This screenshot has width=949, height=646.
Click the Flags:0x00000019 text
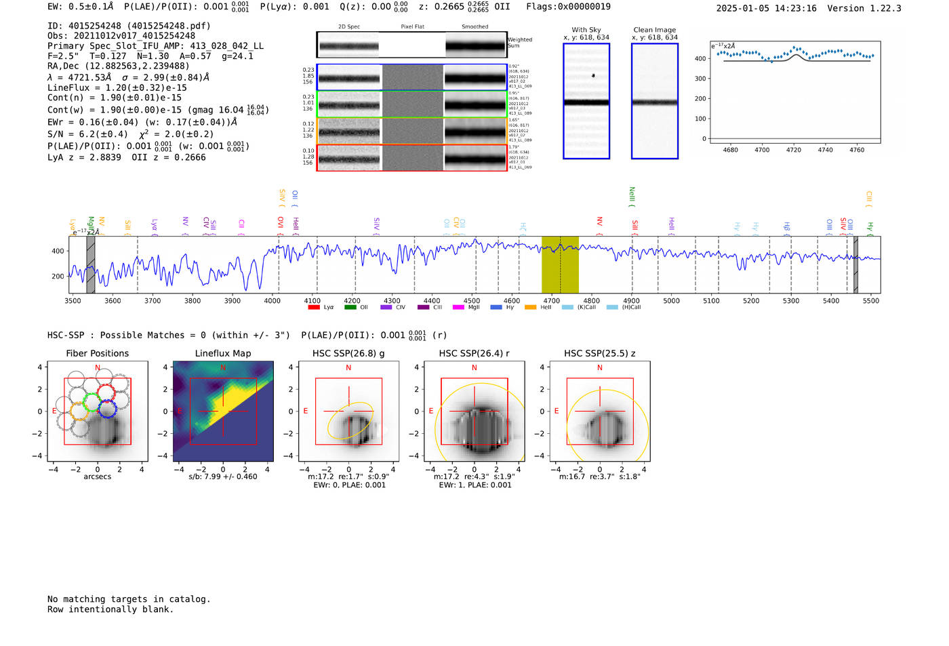(x=568, y=7)
